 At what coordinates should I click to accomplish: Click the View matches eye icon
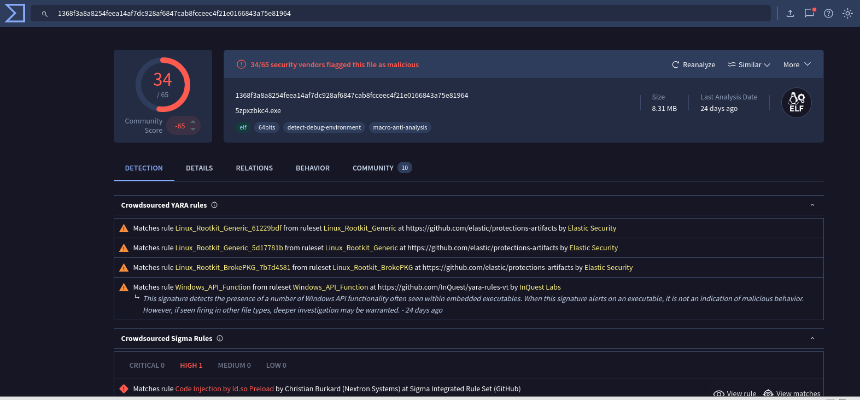coord(768,393)
